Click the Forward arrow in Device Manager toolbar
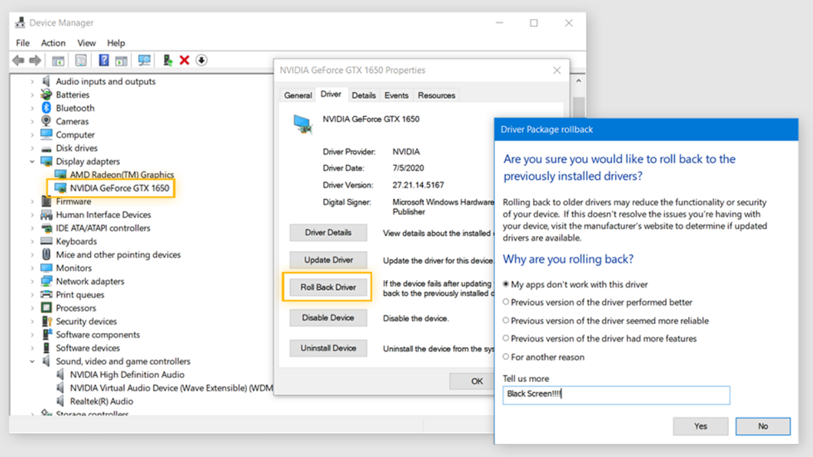Image resolution: width=813 pixels, height=457 pixels. click(x=35, y=60)
